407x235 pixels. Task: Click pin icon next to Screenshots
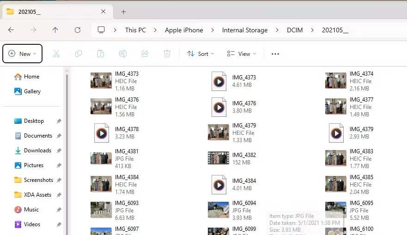(x=59, y=180)
